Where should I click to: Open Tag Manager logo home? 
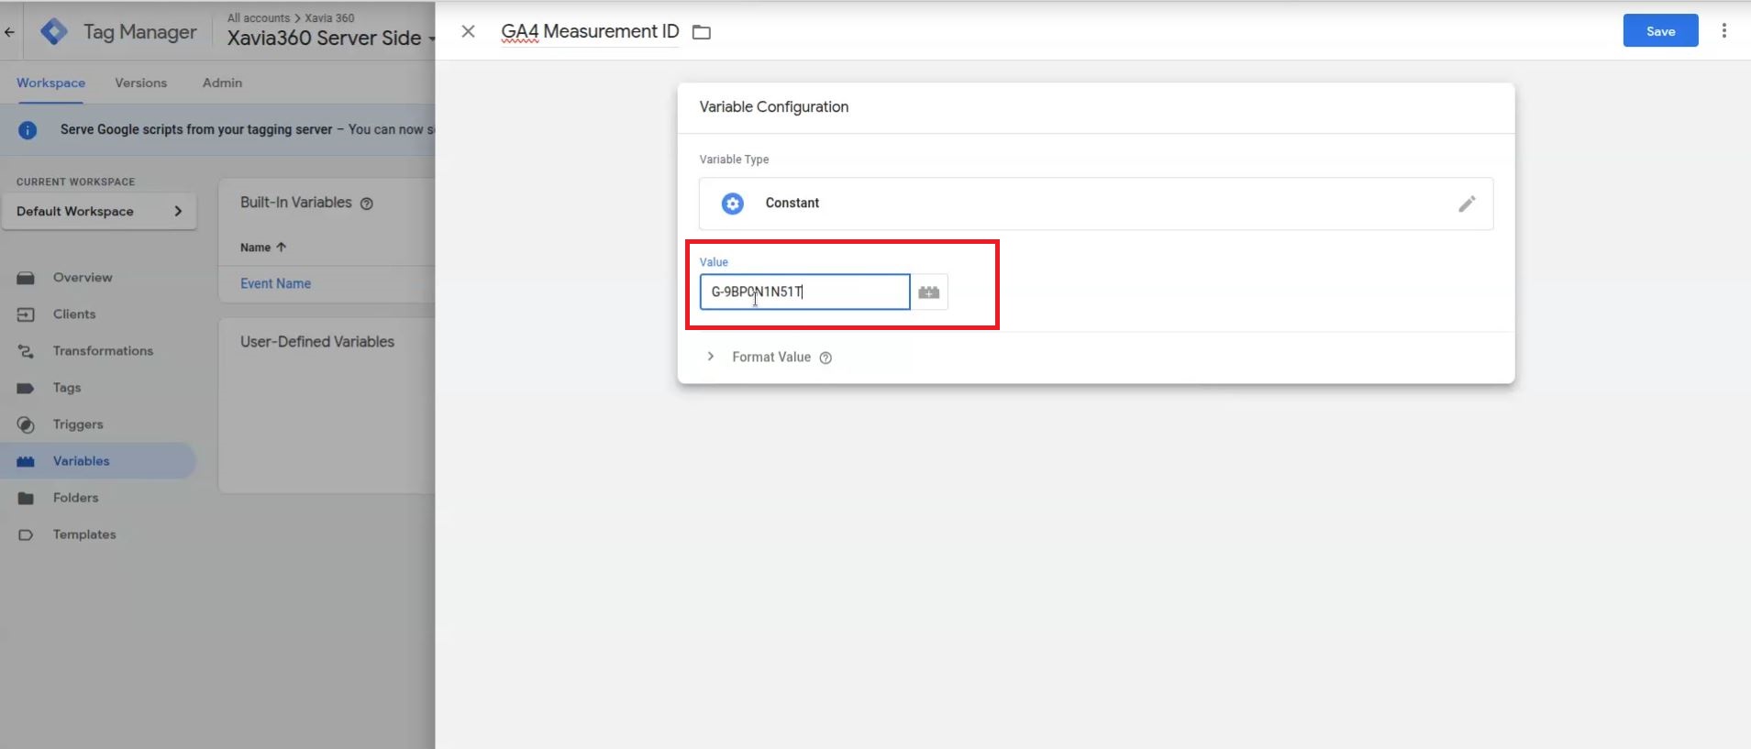coord(54,32)
